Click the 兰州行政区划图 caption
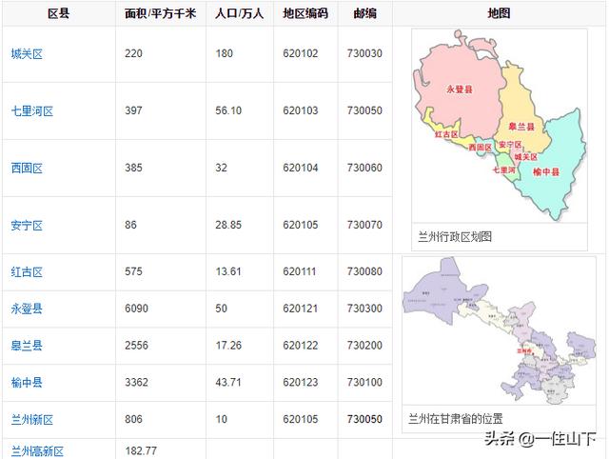The image size is (609, 459). point(455,237)
